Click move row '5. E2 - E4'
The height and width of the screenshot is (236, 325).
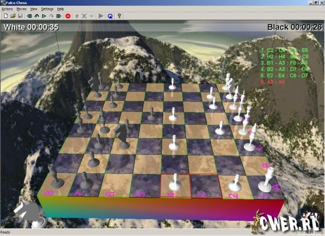[x=284, y=75]
